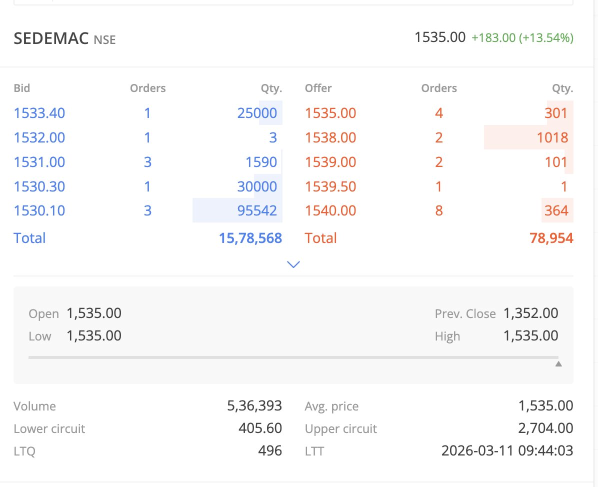Click the Offer column header

click(318, 88)
